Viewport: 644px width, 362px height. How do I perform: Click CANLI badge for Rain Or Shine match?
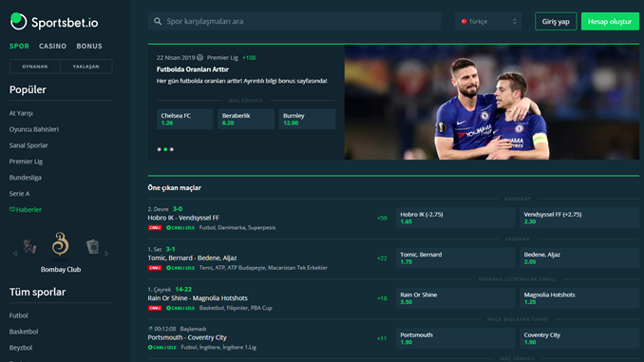tap(155, 308)
